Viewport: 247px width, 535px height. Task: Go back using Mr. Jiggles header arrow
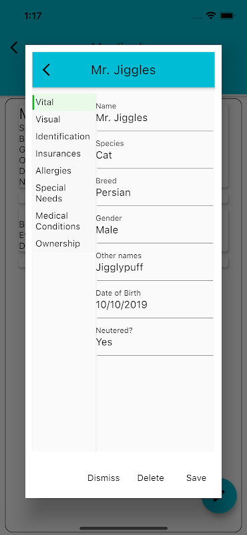pos(46,70)
